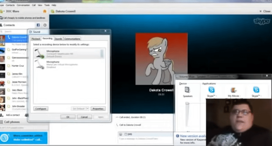
Task: Select the Hunter Cruz contact
Action: 14,67
